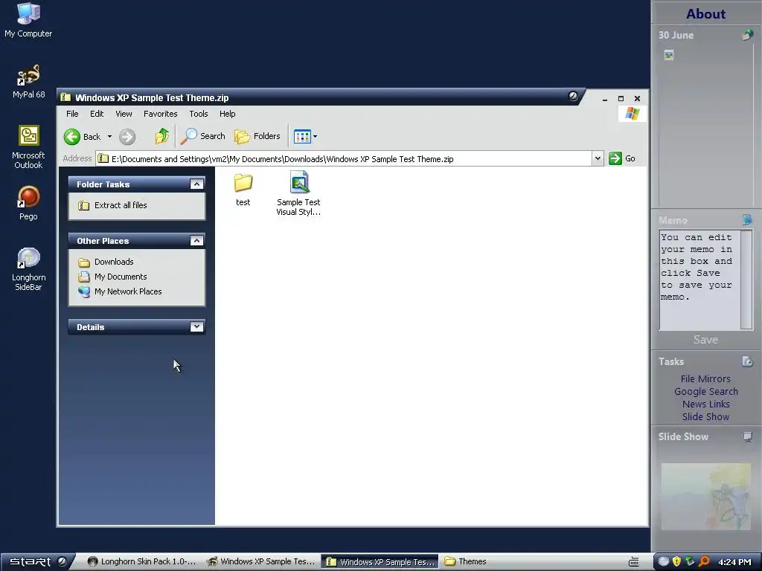Screen dimensions: 762x571
Task: Click the Views grid icon
Action: coord(302,137)
